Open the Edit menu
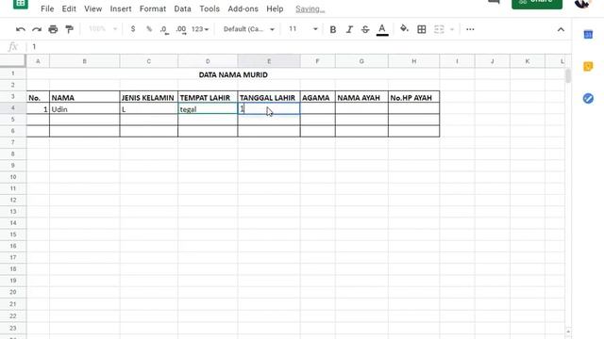 pos(69,8)
